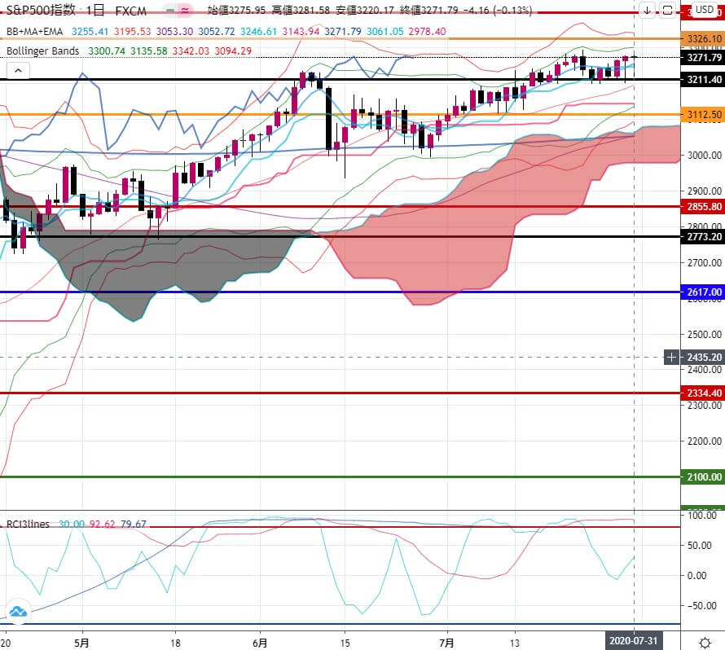Click the 18 date label on the time axis
This screenshot has width=725, height=650.
[175, 643]
